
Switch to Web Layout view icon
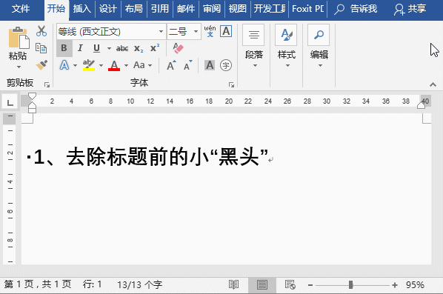coord(290,284)
